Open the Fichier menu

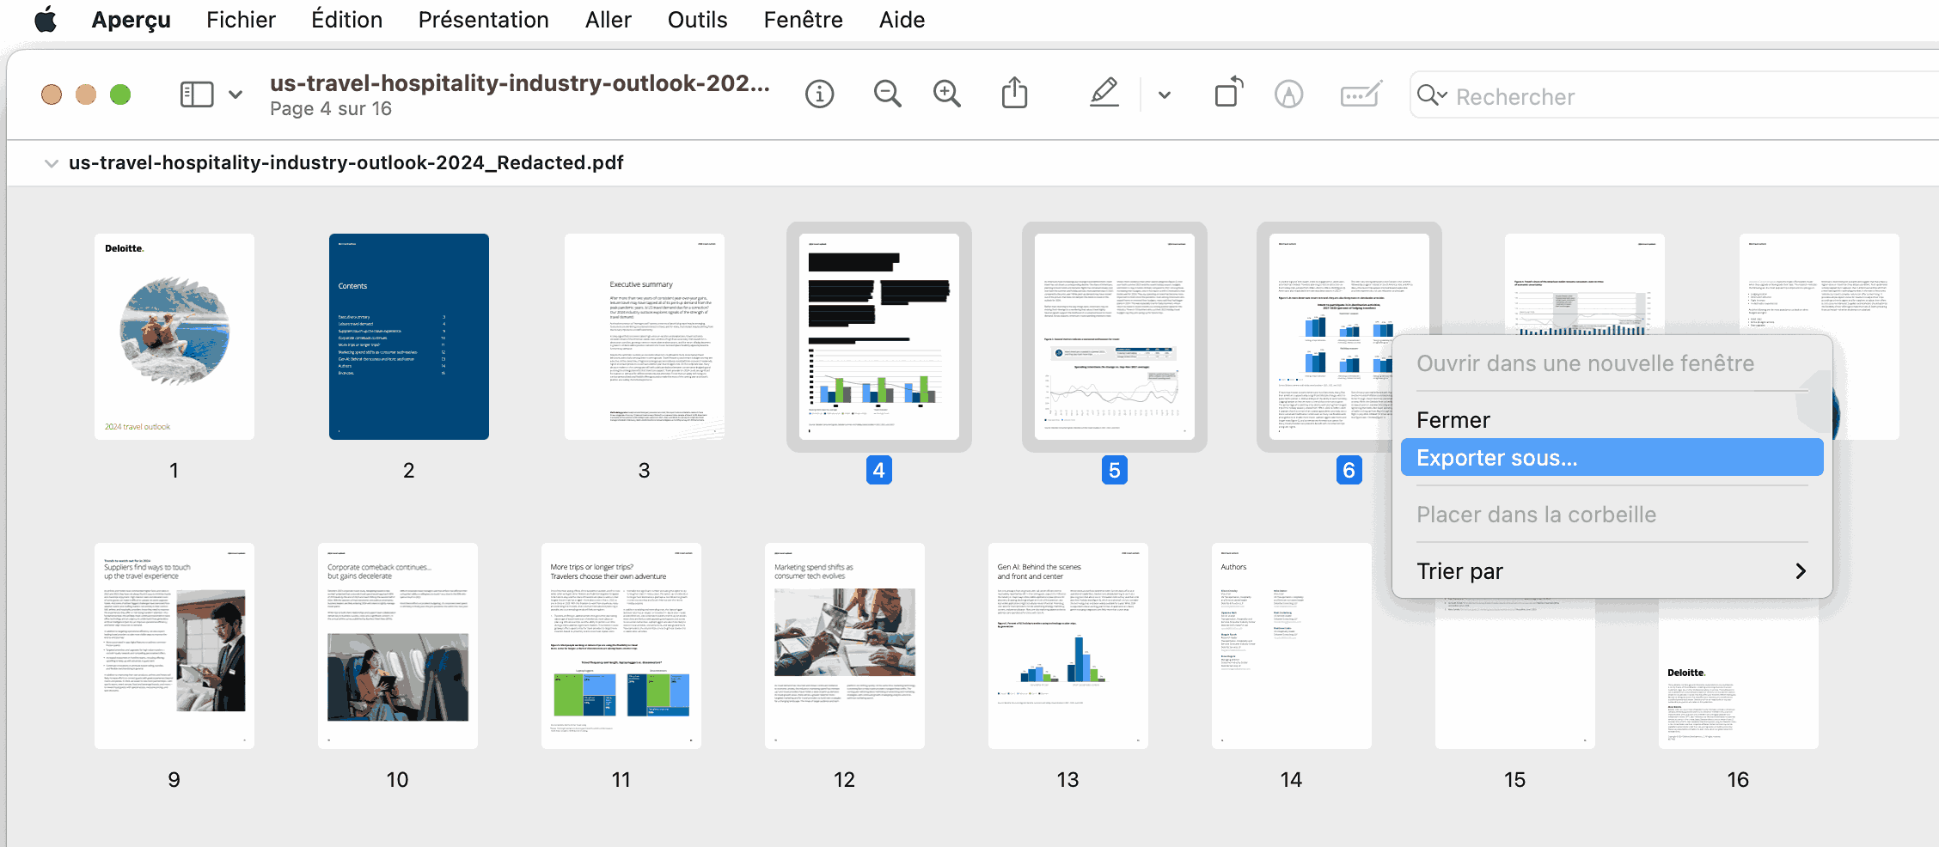[x=241, y=19]
